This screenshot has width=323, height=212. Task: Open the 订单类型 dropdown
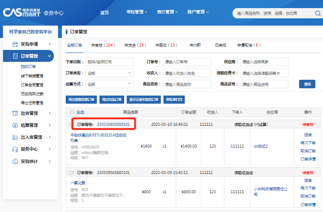click(x=110, y=73)
